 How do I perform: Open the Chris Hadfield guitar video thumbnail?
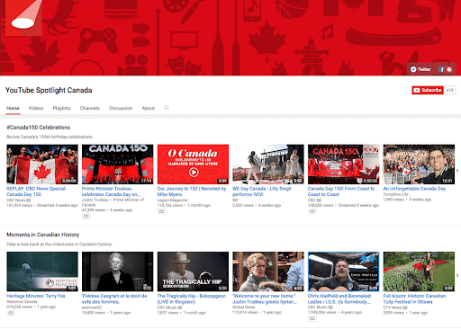tap(344, 271)
